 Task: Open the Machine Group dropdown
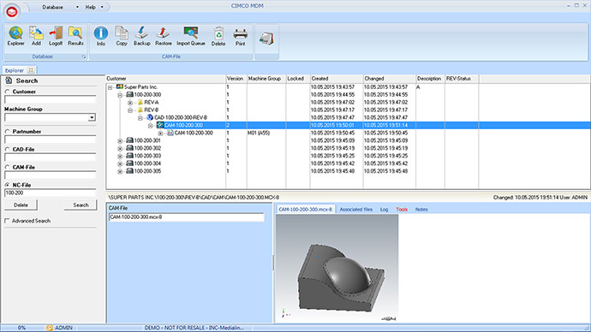pos(92,117)
